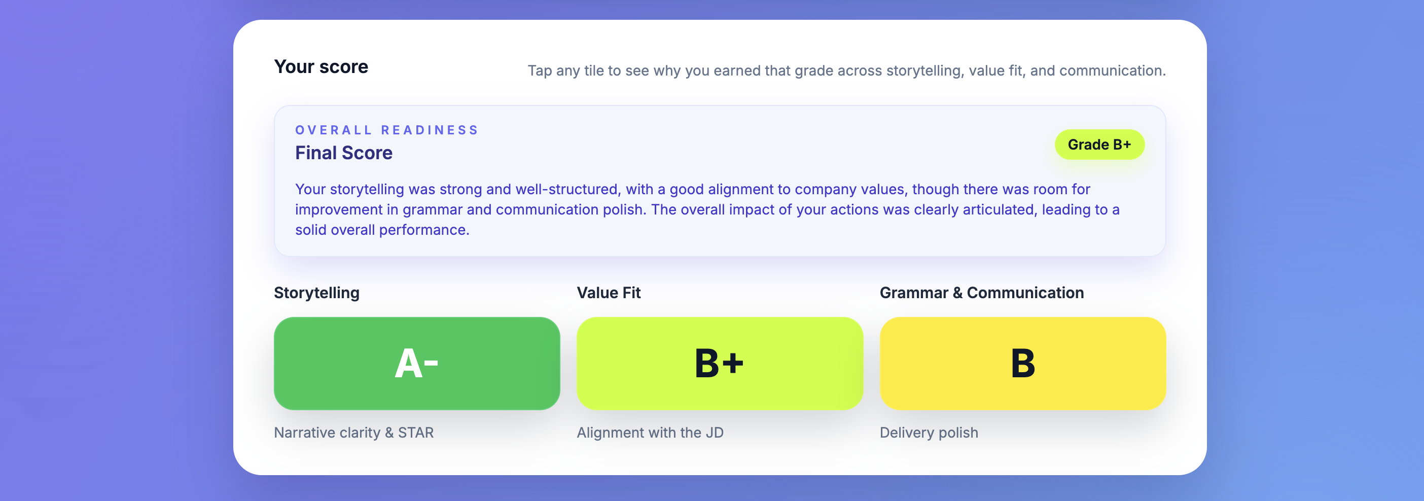
Task: Click "improvement in grammar and communication polish" text
Action: click(470, 209)
